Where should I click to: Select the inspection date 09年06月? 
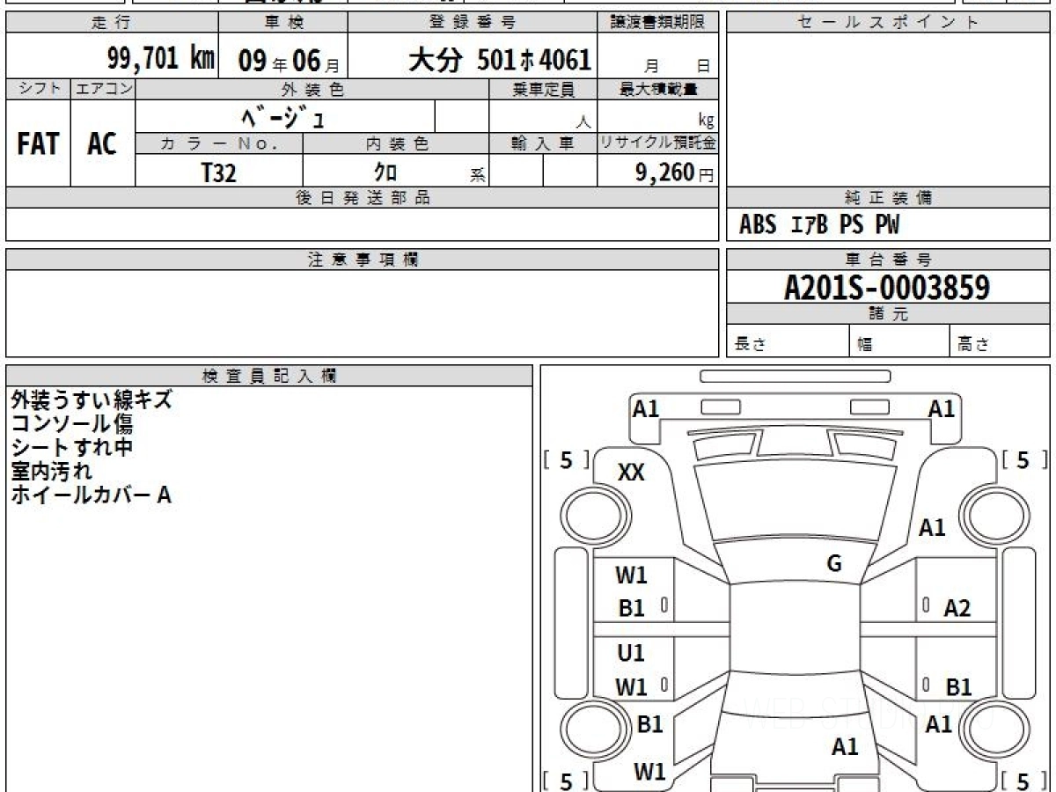[288, 62]
